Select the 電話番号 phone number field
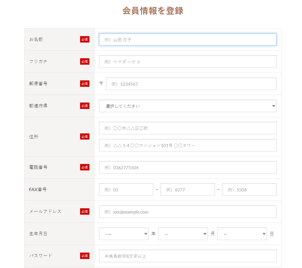 click(188, 167)
